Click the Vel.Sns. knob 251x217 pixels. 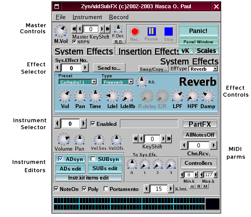pos(99,140)
